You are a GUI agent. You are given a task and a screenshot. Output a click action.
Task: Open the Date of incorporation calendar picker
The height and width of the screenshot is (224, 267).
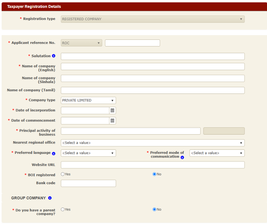[x=112, y=111]
